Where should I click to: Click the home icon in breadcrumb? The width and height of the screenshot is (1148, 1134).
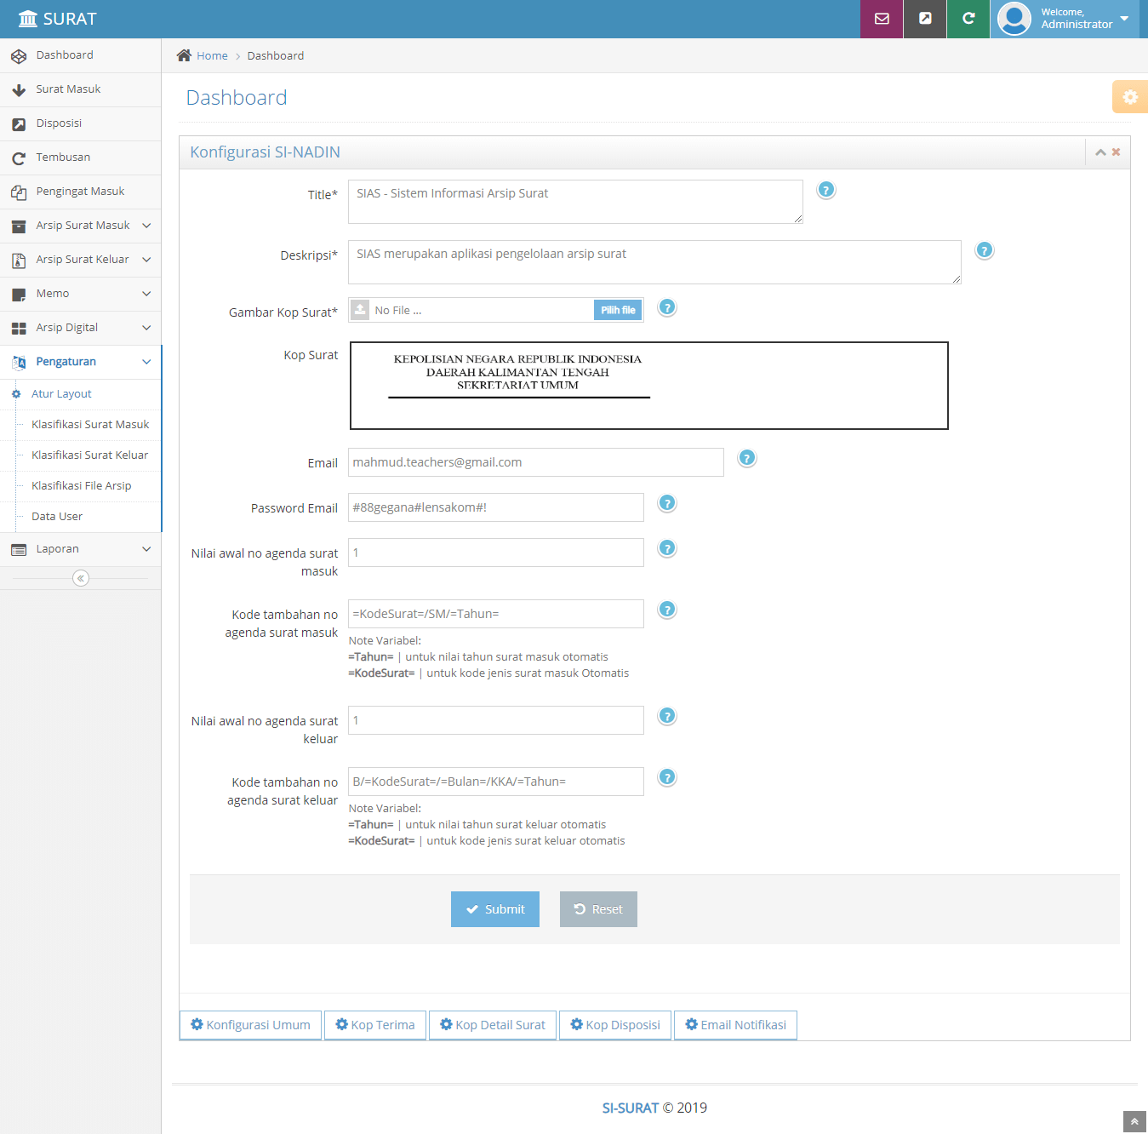[184, 55]
